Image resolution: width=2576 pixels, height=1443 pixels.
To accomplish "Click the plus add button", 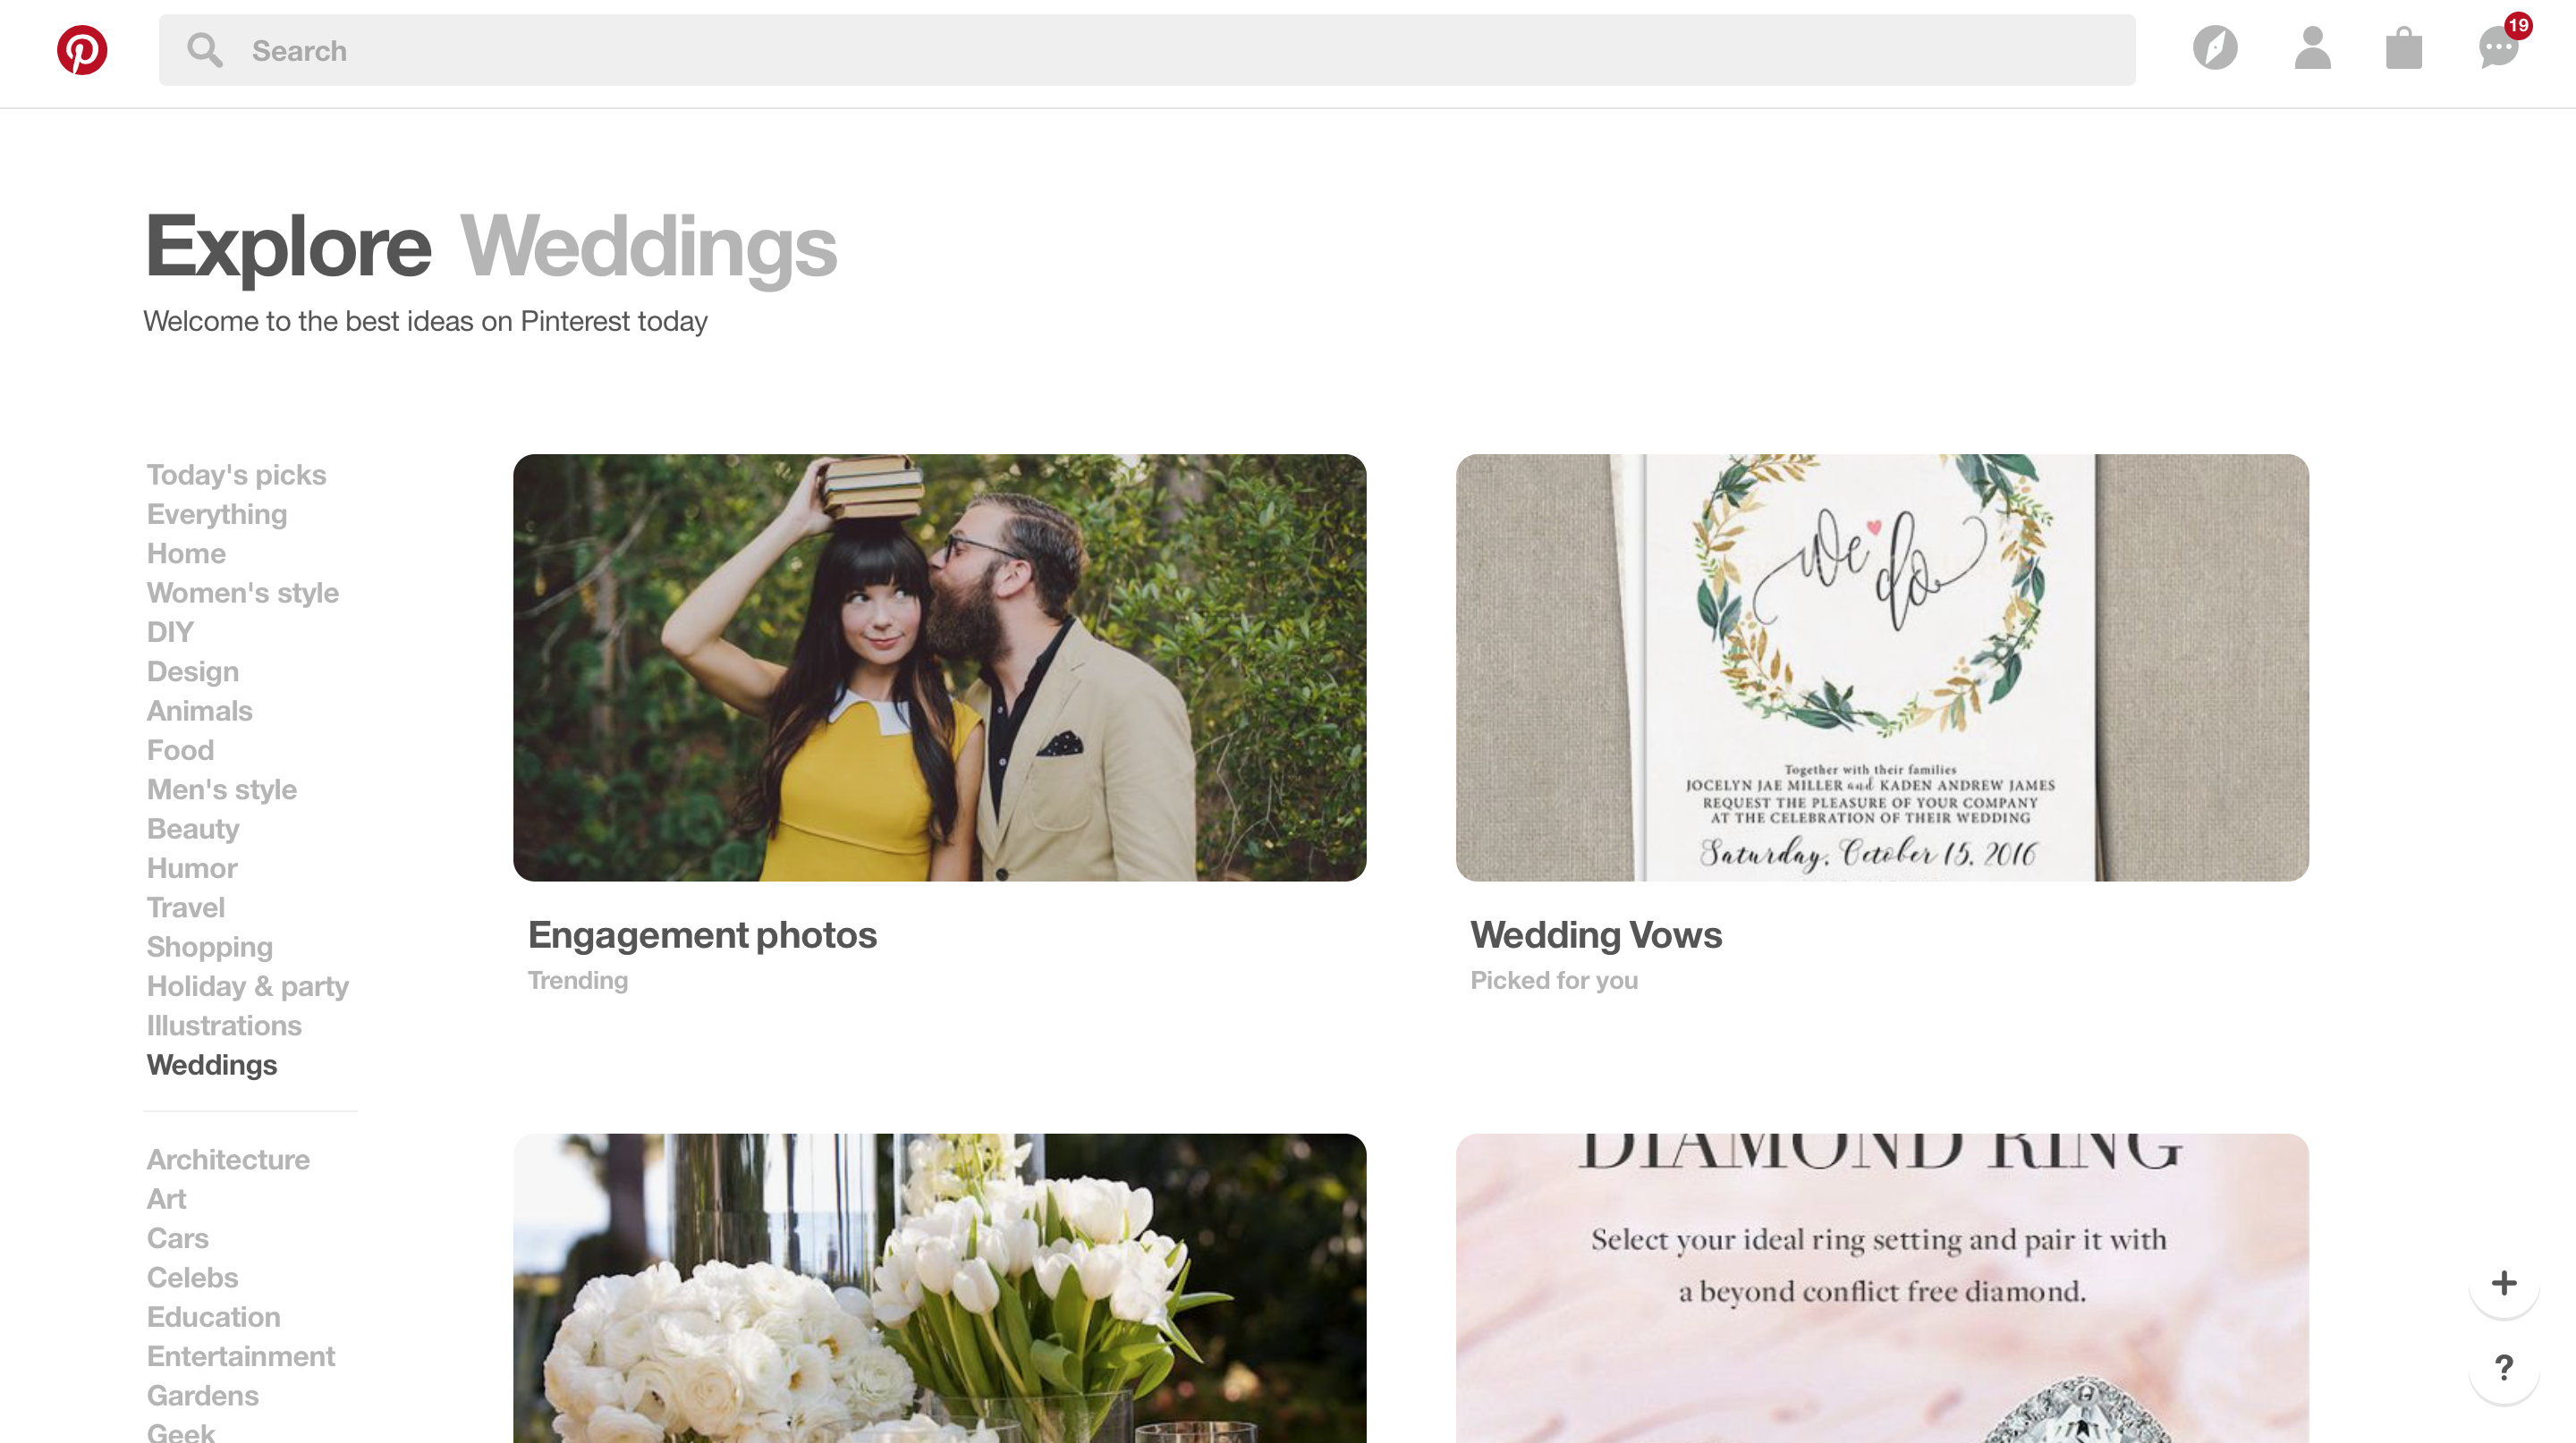I will 2503,1282.
